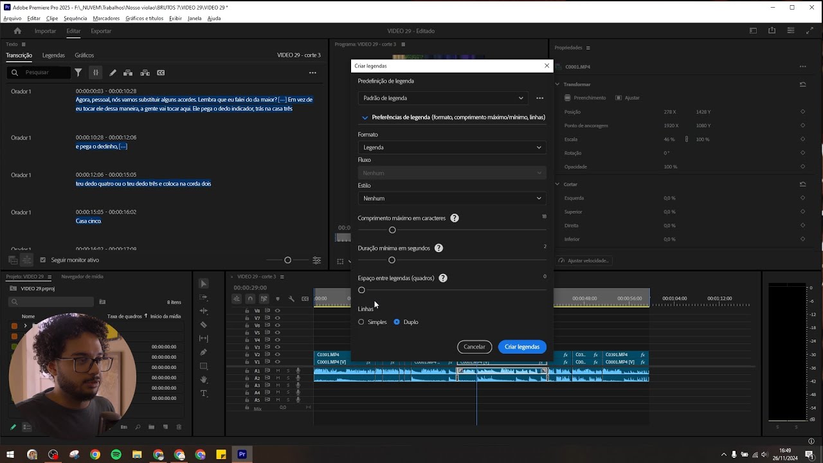This screenshot has height=463, width=823.
Task: Select the Hand tool
Action: (x=204, y=379)
